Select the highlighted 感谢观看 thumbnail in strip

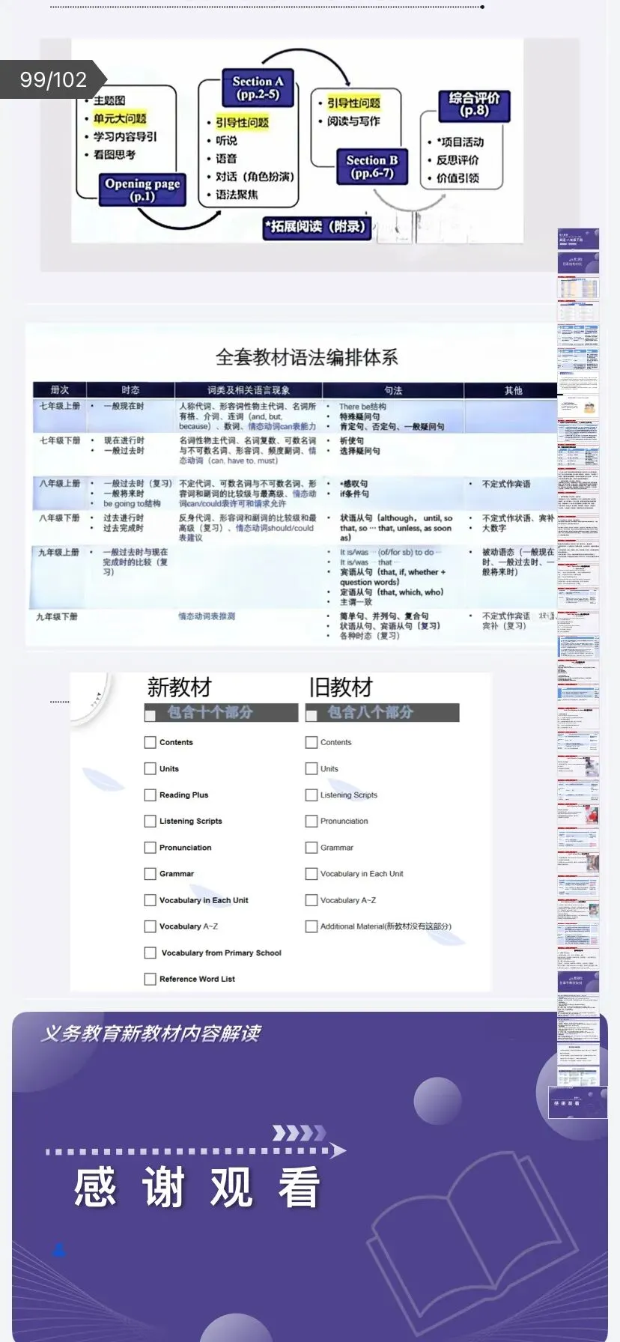coord(577,1102)
